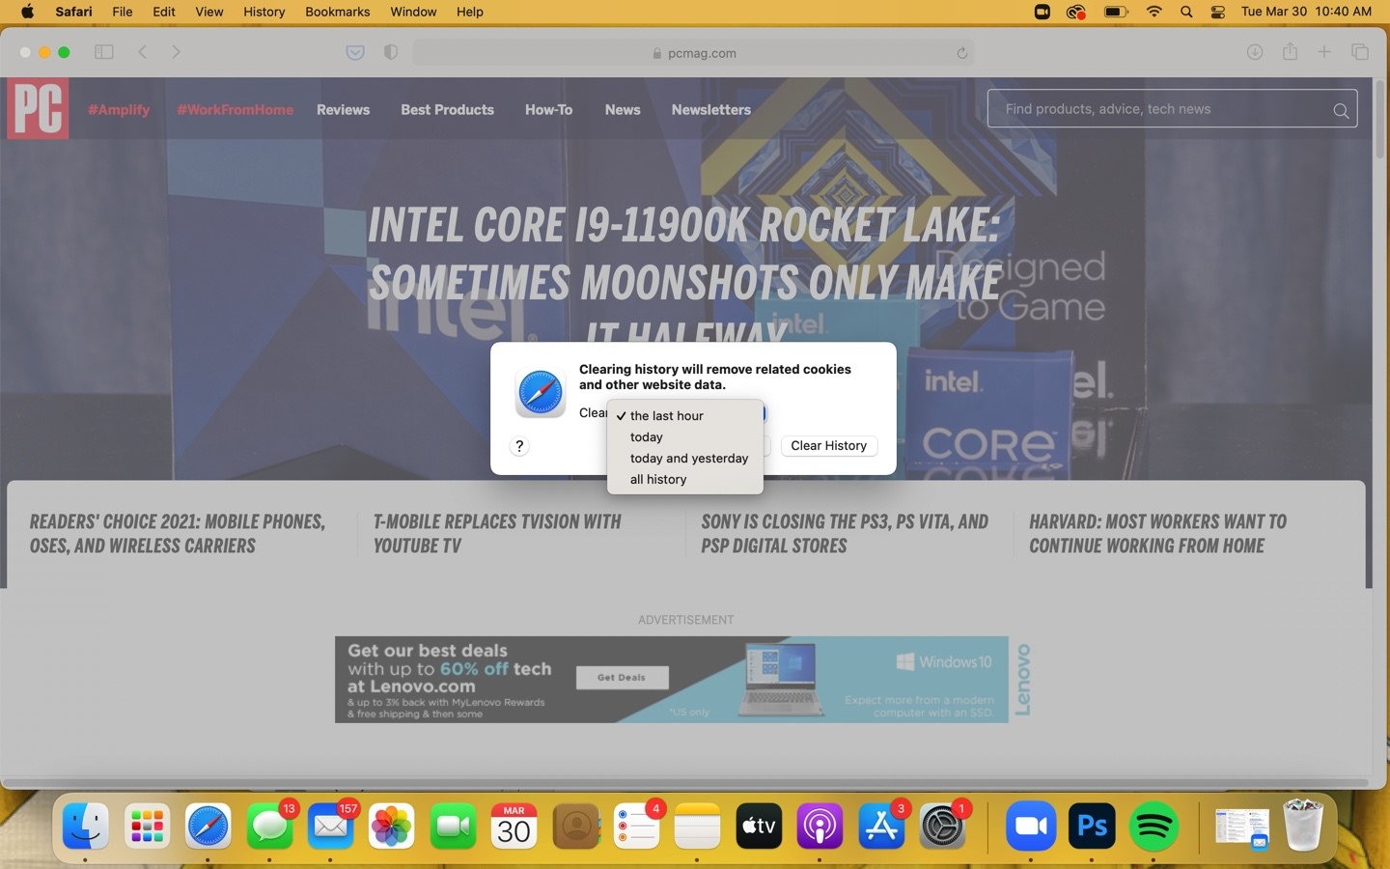Open a new tab

(x=1324, y=52)
